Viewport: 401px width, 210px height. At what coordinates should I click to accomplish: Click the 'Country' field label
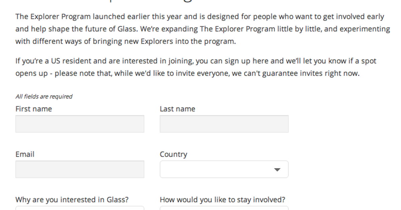[x=173, y=154]
